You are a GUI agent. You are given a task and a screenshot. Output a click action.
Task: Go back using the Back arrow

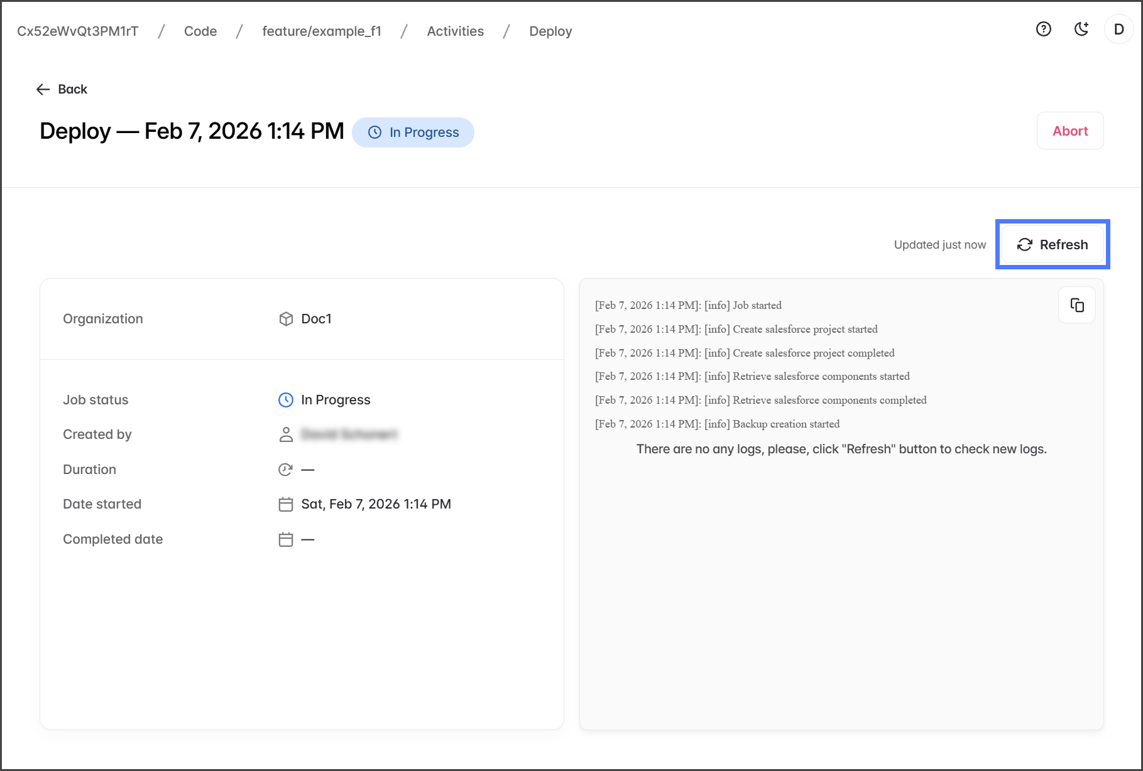click(x=62, y=89)
